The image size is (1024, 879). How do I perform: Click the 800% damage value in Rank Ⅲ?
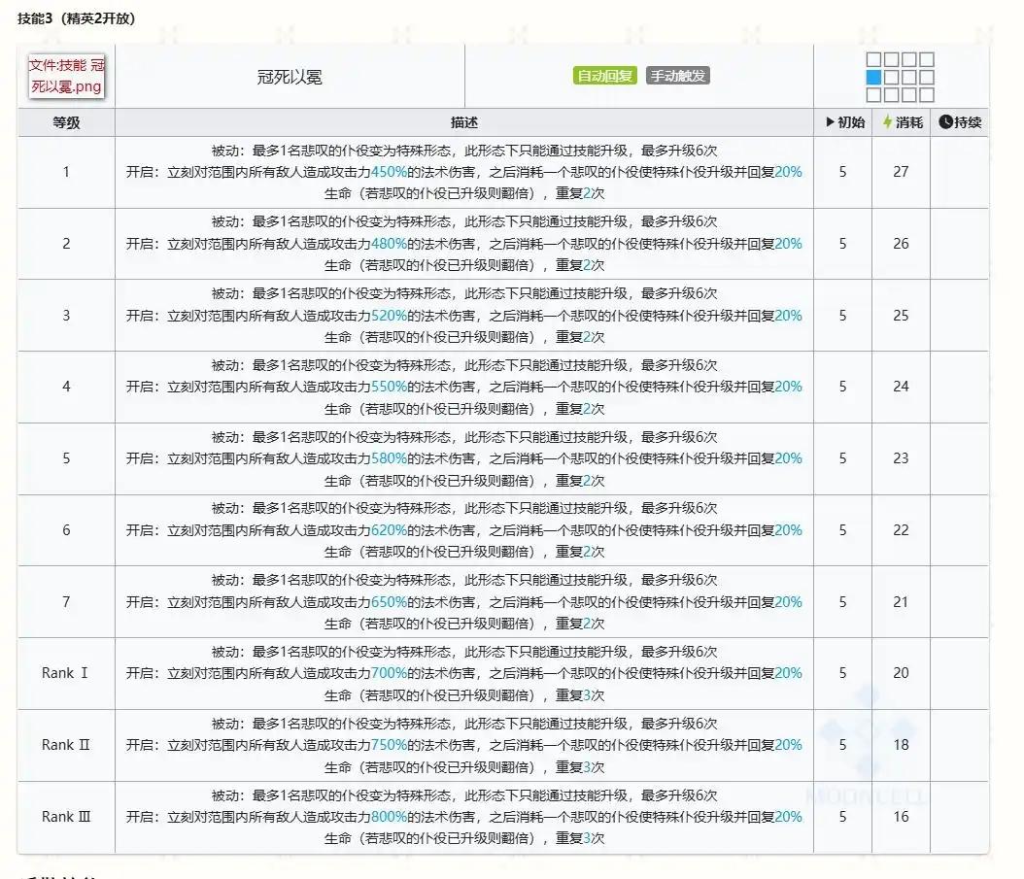point(389,817)
